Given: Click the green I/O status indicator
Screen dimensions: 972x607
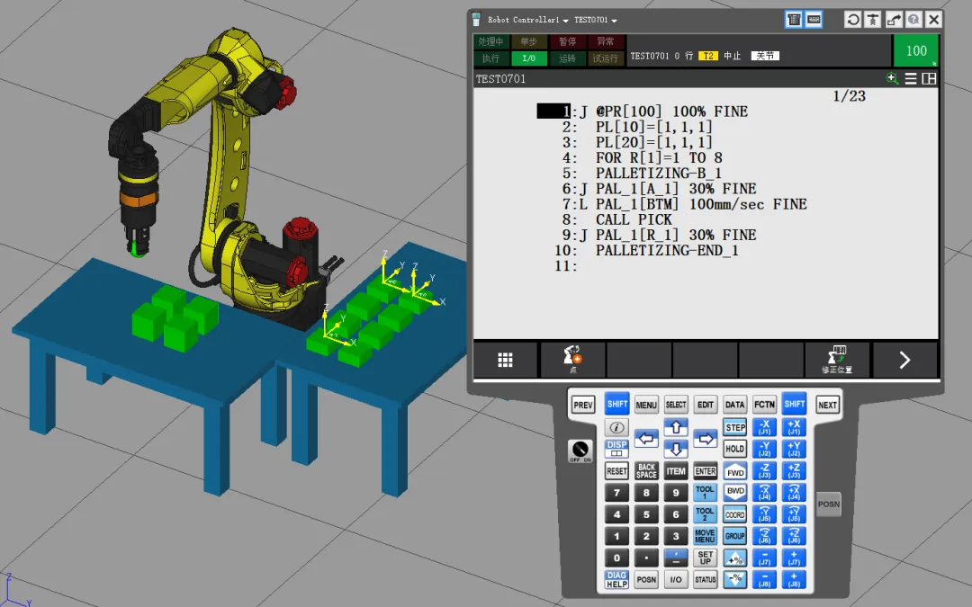Looking at the screenshot, I should [x=529, y=58].
